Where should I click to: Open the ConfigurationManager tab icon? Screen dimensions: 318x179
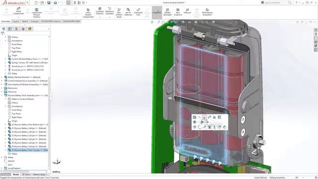click(16, 29)
